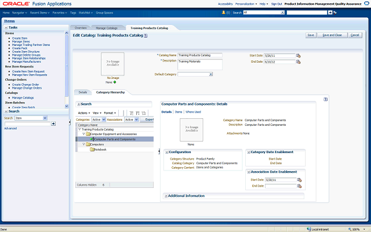Click help icon next to Training Products Catalog title
Viewport: 371px width, 232px height.
coord(146,35)
